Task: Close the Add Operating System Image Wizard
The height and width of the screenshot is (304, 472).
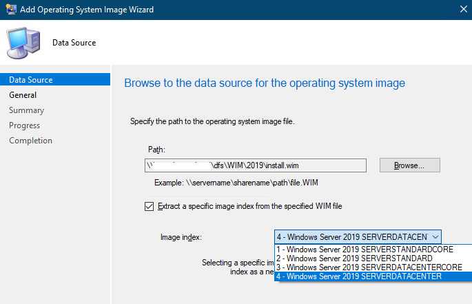Action: [461, 10]
